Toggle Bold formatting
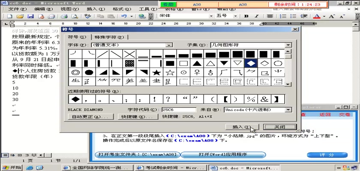 click(246, 16)
